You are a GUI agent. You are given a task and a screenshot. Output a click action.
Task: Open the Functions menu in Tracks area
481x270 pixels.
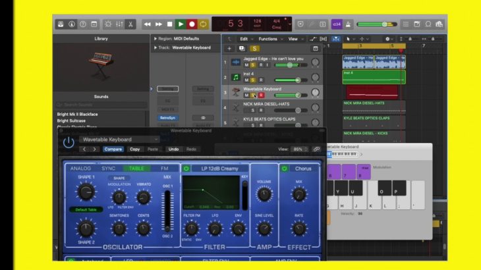270,39
